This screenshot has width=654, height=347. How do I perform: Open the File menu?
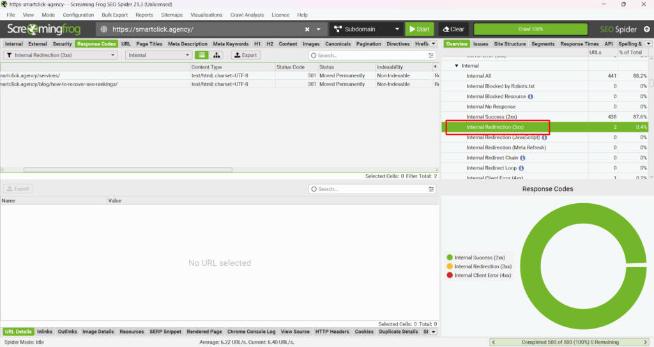point(11,15)
